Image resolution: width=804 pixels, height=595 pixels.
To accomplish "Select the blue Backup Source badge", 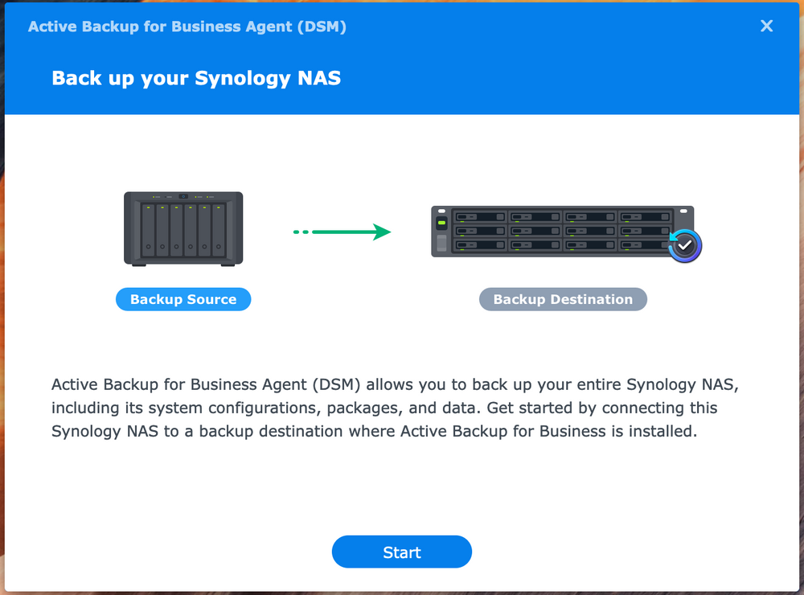I will 183,298.
